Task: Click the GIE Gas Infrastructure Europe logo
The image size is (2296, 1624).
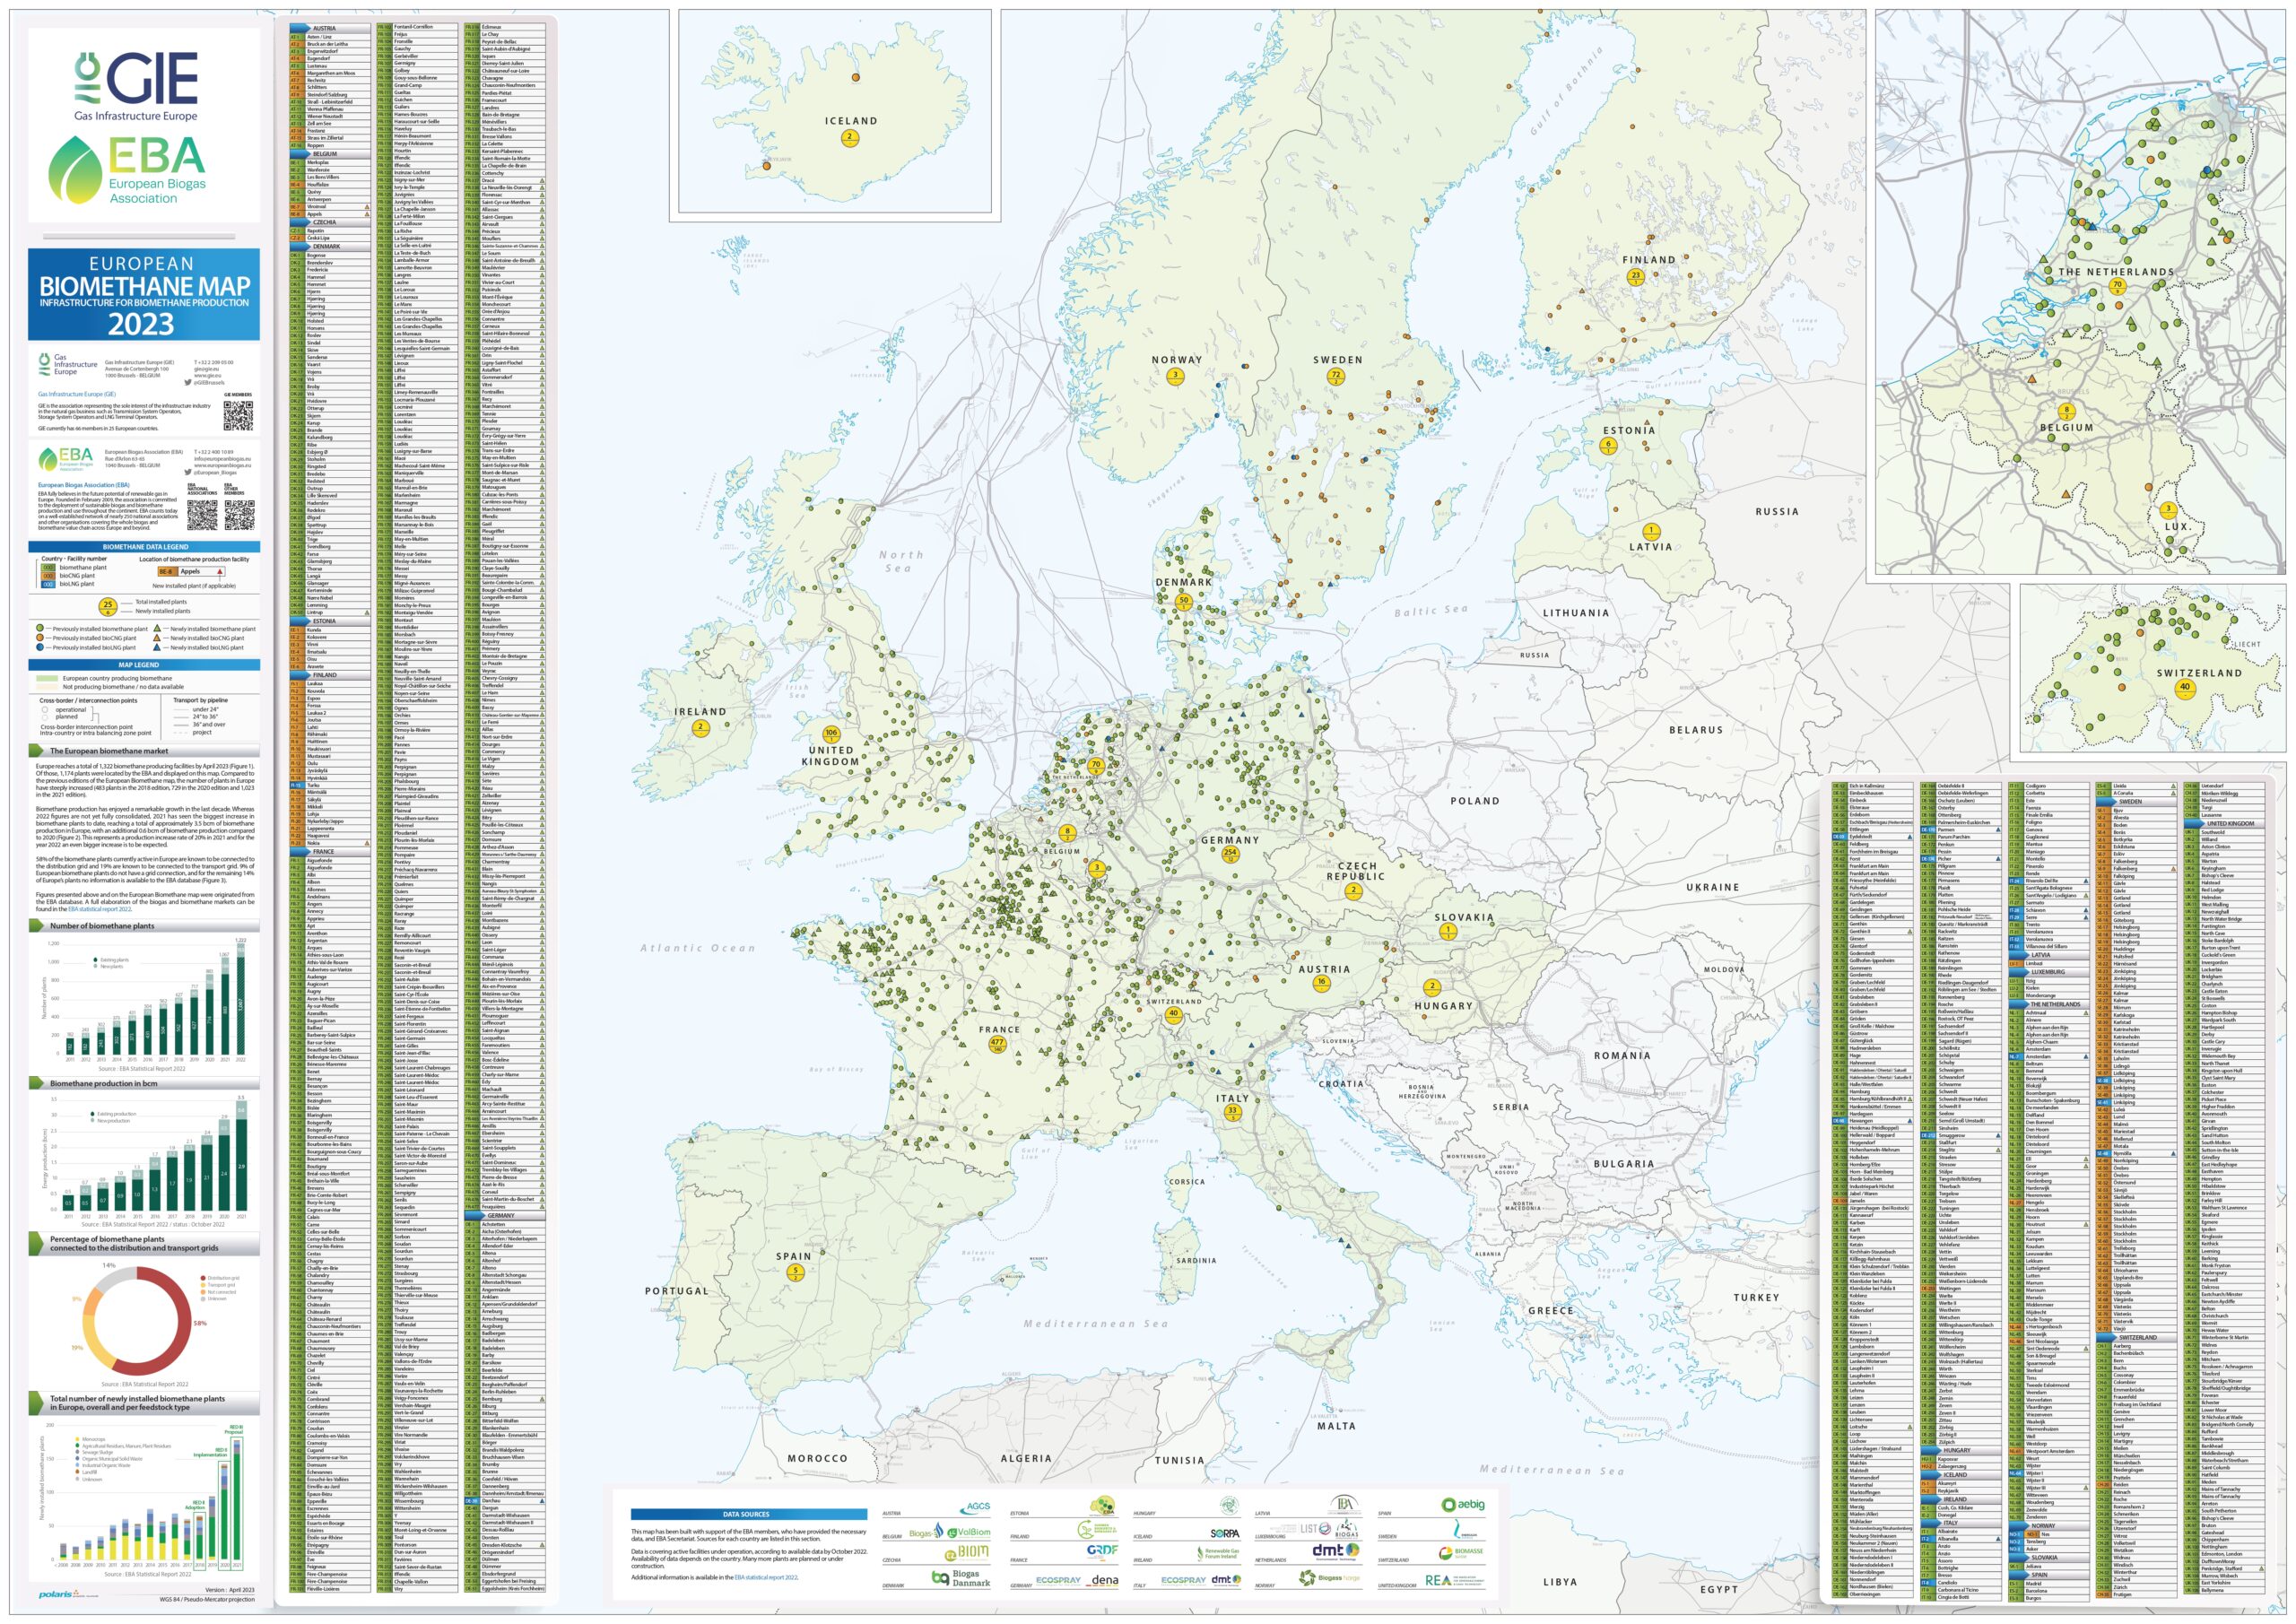Action: coord(137,87)
